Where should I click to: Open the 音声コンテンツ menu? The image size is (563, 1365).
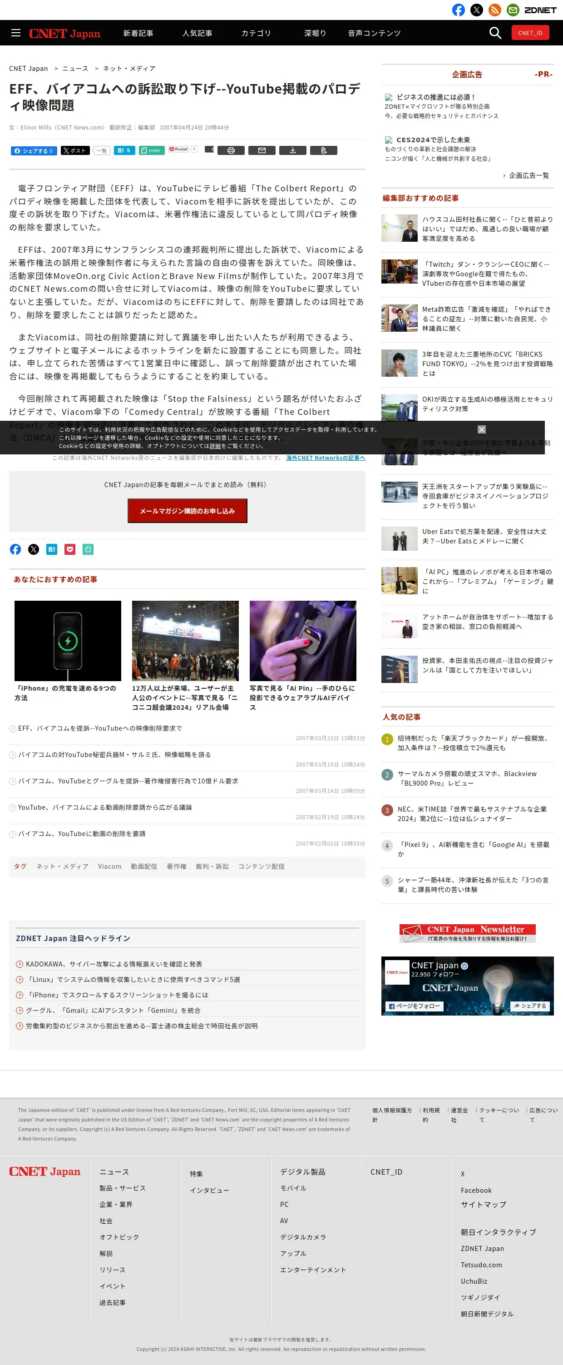click(374, 33)
